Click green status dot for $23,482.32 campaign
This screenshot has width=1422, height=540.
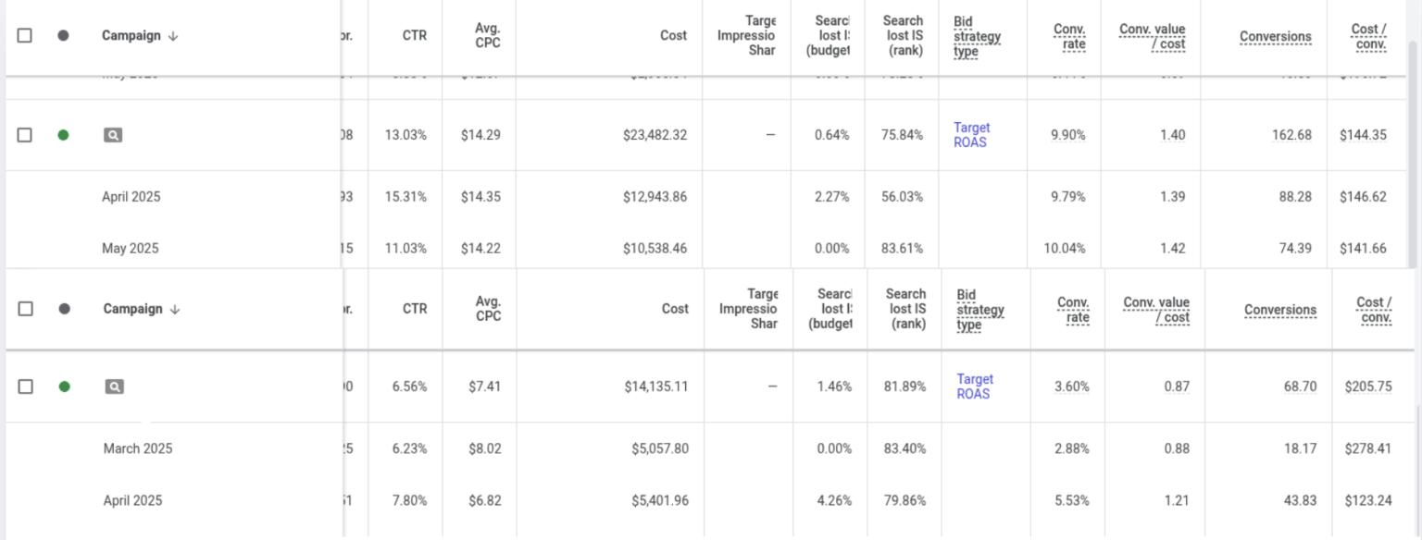[63, 135]
